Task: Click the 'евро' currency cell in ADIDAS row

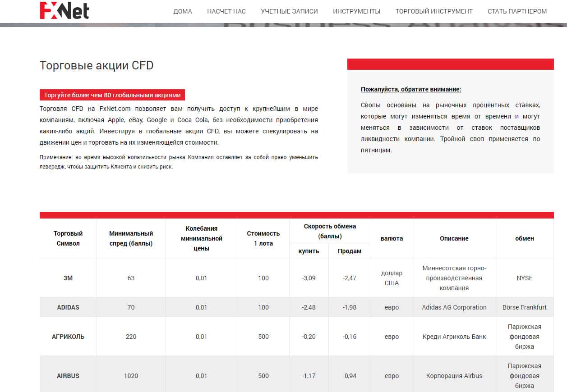Action: point(392,307)
